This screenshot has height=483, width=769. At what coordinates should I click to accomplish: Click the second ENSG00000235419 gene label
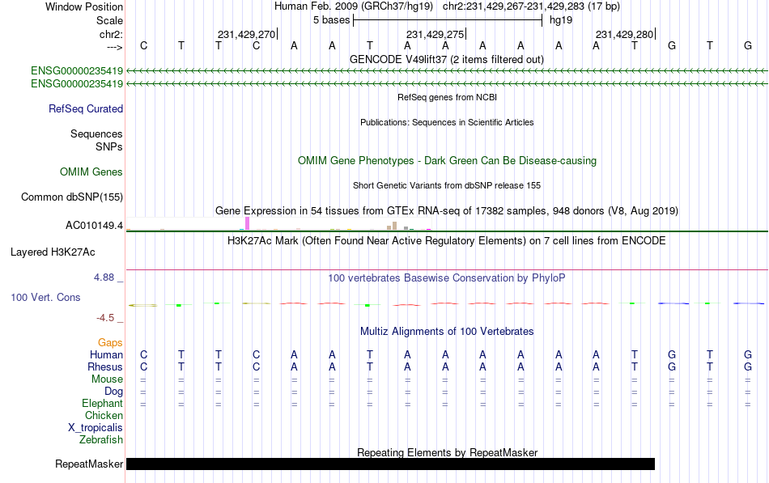click(77, 84)
